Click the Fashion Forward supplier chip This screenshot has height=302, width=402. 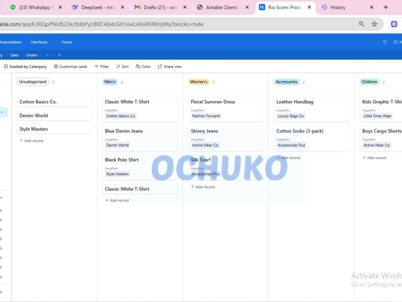(206, 116)
